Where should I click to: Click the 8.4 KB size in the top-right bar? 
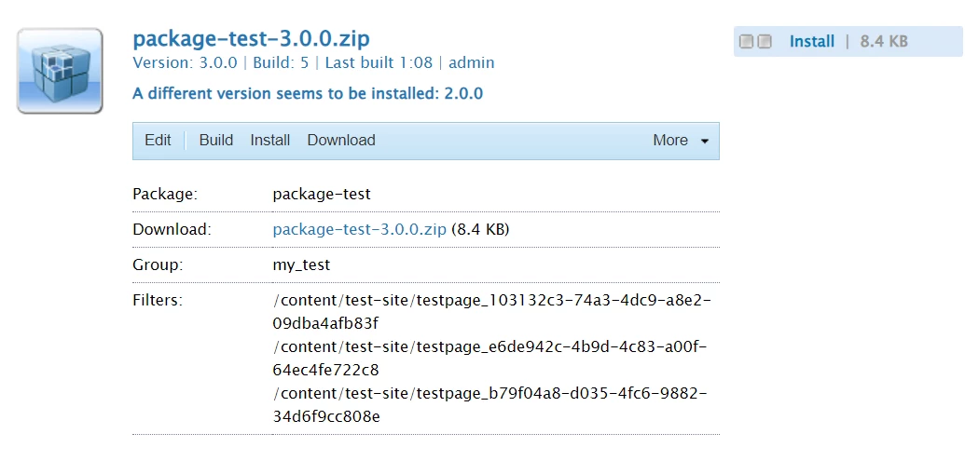pyautogui.click(x=883, y=42)
